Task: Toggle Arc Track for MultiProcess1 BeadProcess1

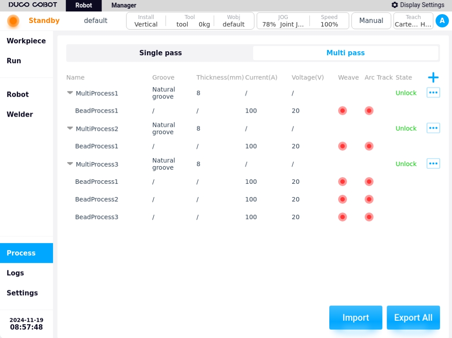Action: pos(369,110)
